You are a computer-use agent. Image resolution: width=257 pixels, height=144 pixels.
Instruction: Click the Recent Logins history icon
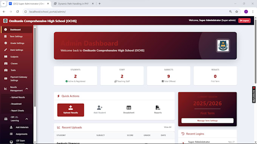183,134
